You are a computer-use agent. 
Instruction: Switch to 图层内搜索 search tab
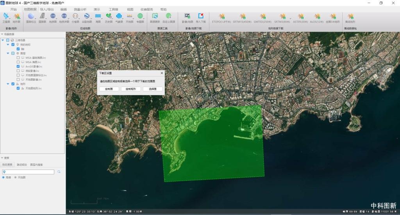[x=36, y=165]
